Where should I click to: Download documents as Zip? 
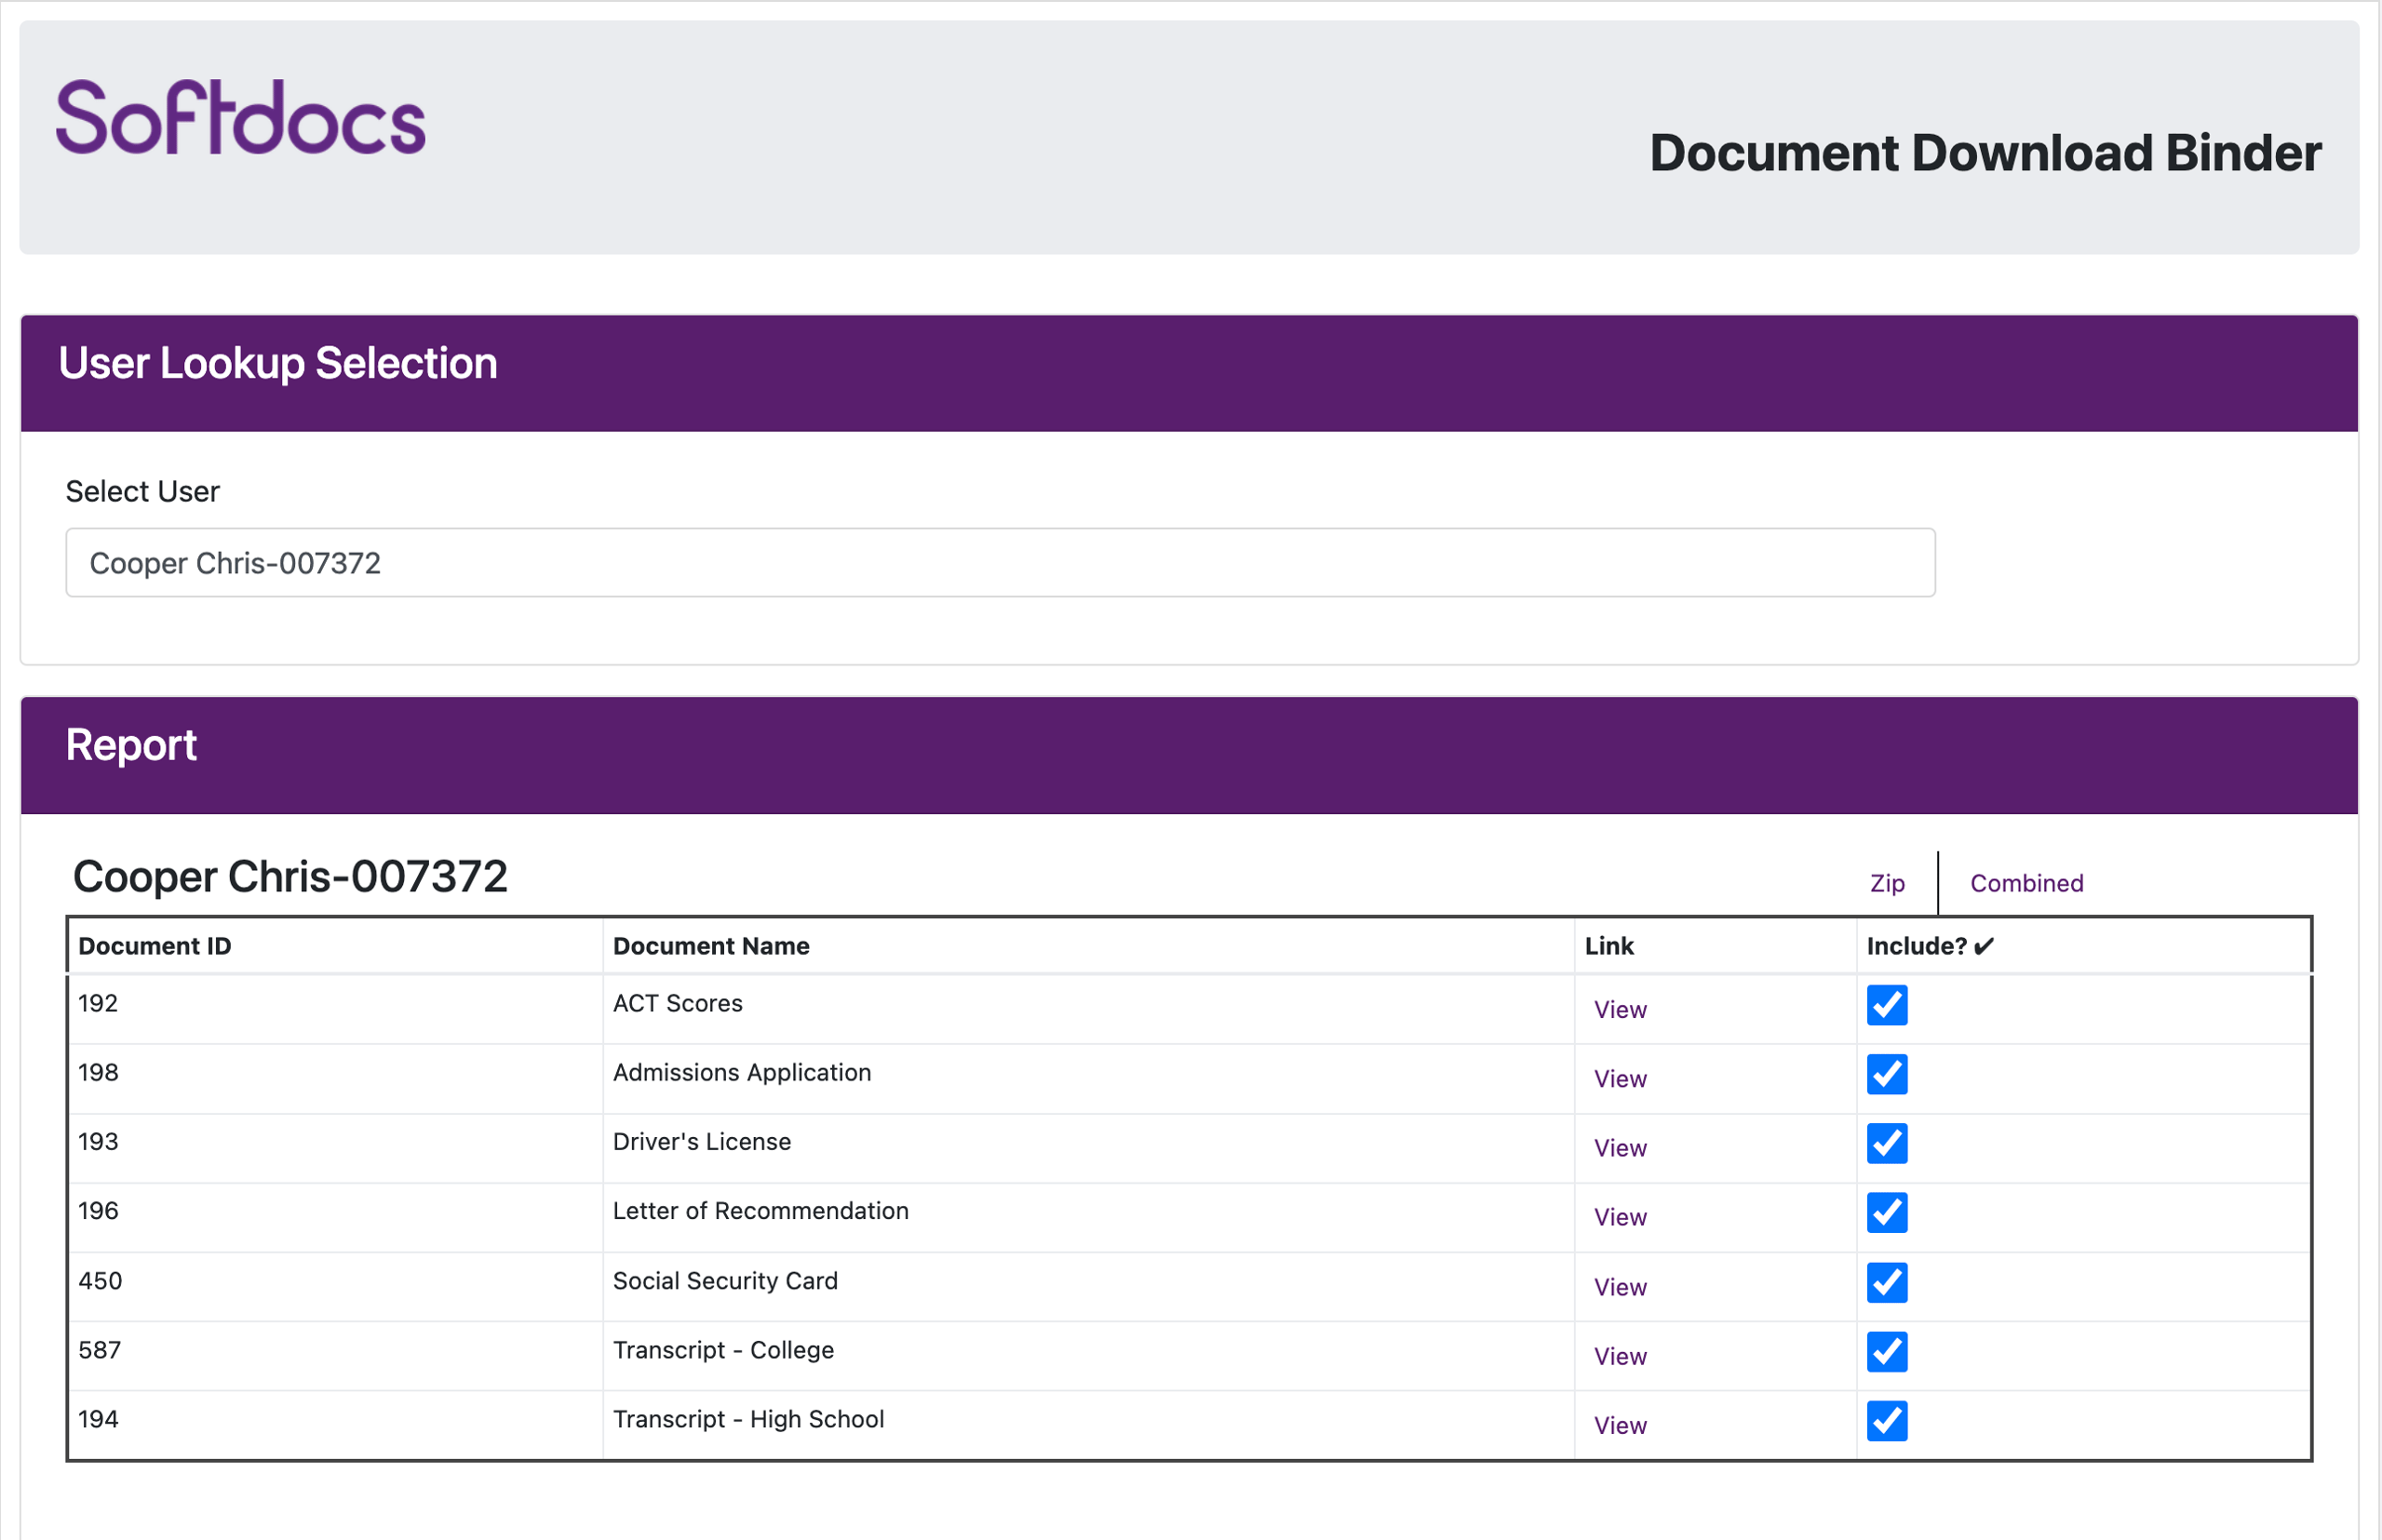1887,883
